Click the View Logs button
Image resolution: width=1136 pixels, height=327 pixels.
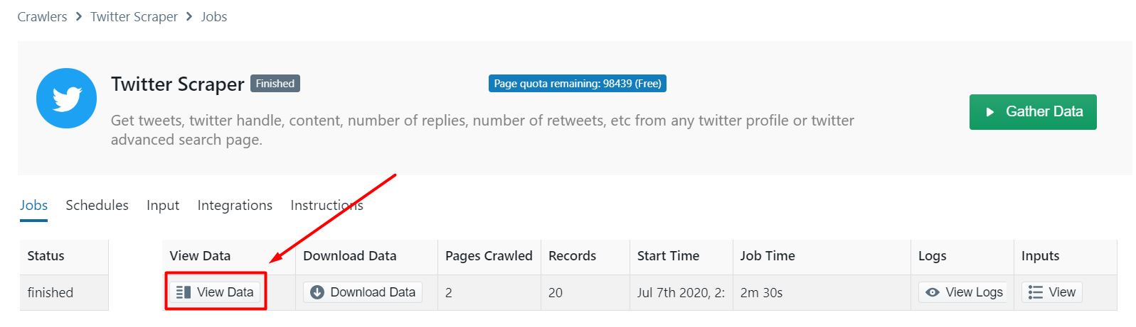963,292
